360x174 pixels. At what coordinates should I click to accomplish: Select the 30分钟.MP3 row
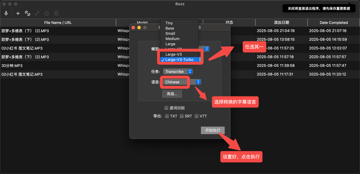(x=180, y=65)
